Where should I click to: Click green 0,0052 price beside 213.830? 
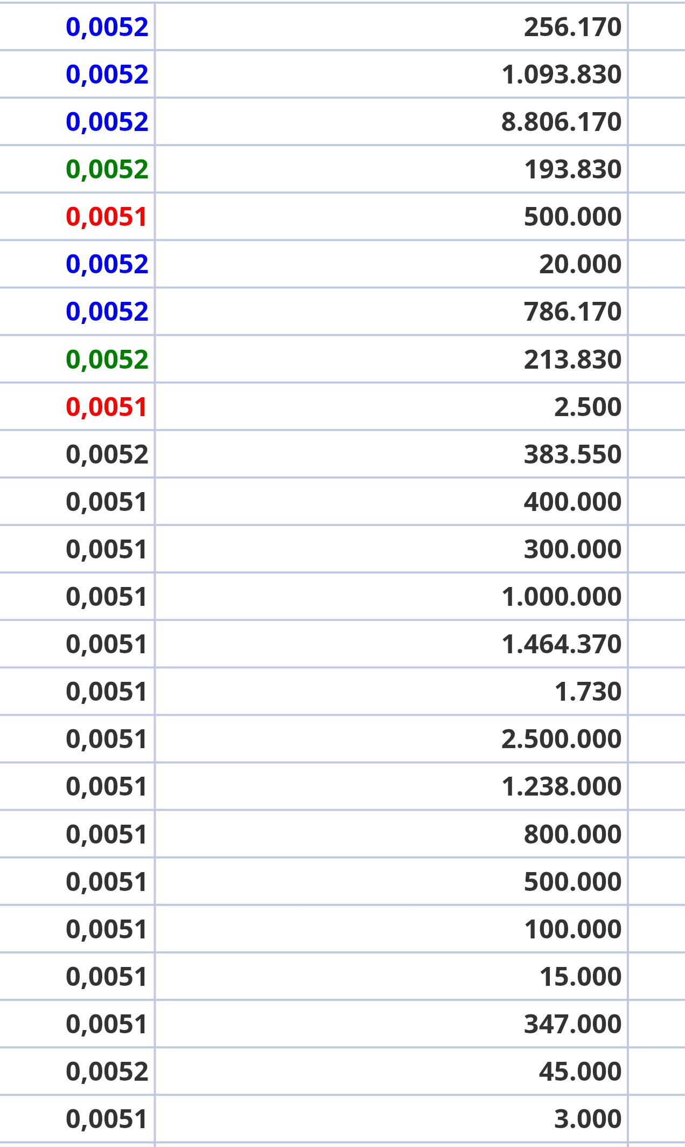click(x=107, y=360)
